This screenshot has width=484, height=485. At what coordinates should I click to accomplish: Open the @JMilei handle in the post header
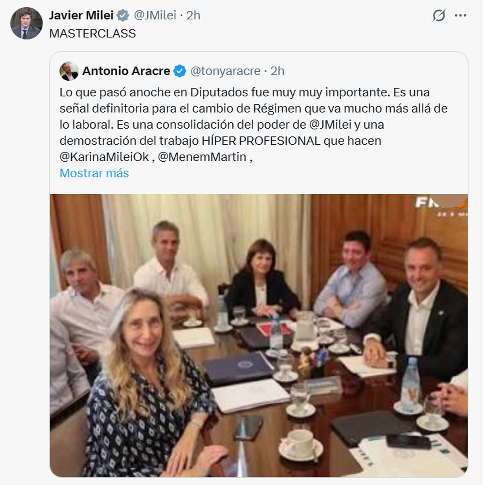click(155, 15)
